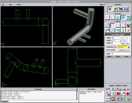Open the Coordinate Sys. list arrow
This screenshot has height=103, width=132.
point(129,47)
